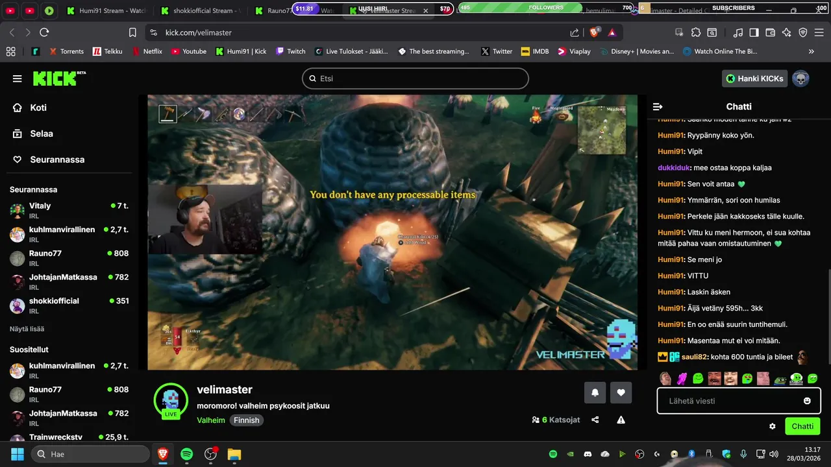Open followed channel JohtajanMatkassa

tap(69, 281)
